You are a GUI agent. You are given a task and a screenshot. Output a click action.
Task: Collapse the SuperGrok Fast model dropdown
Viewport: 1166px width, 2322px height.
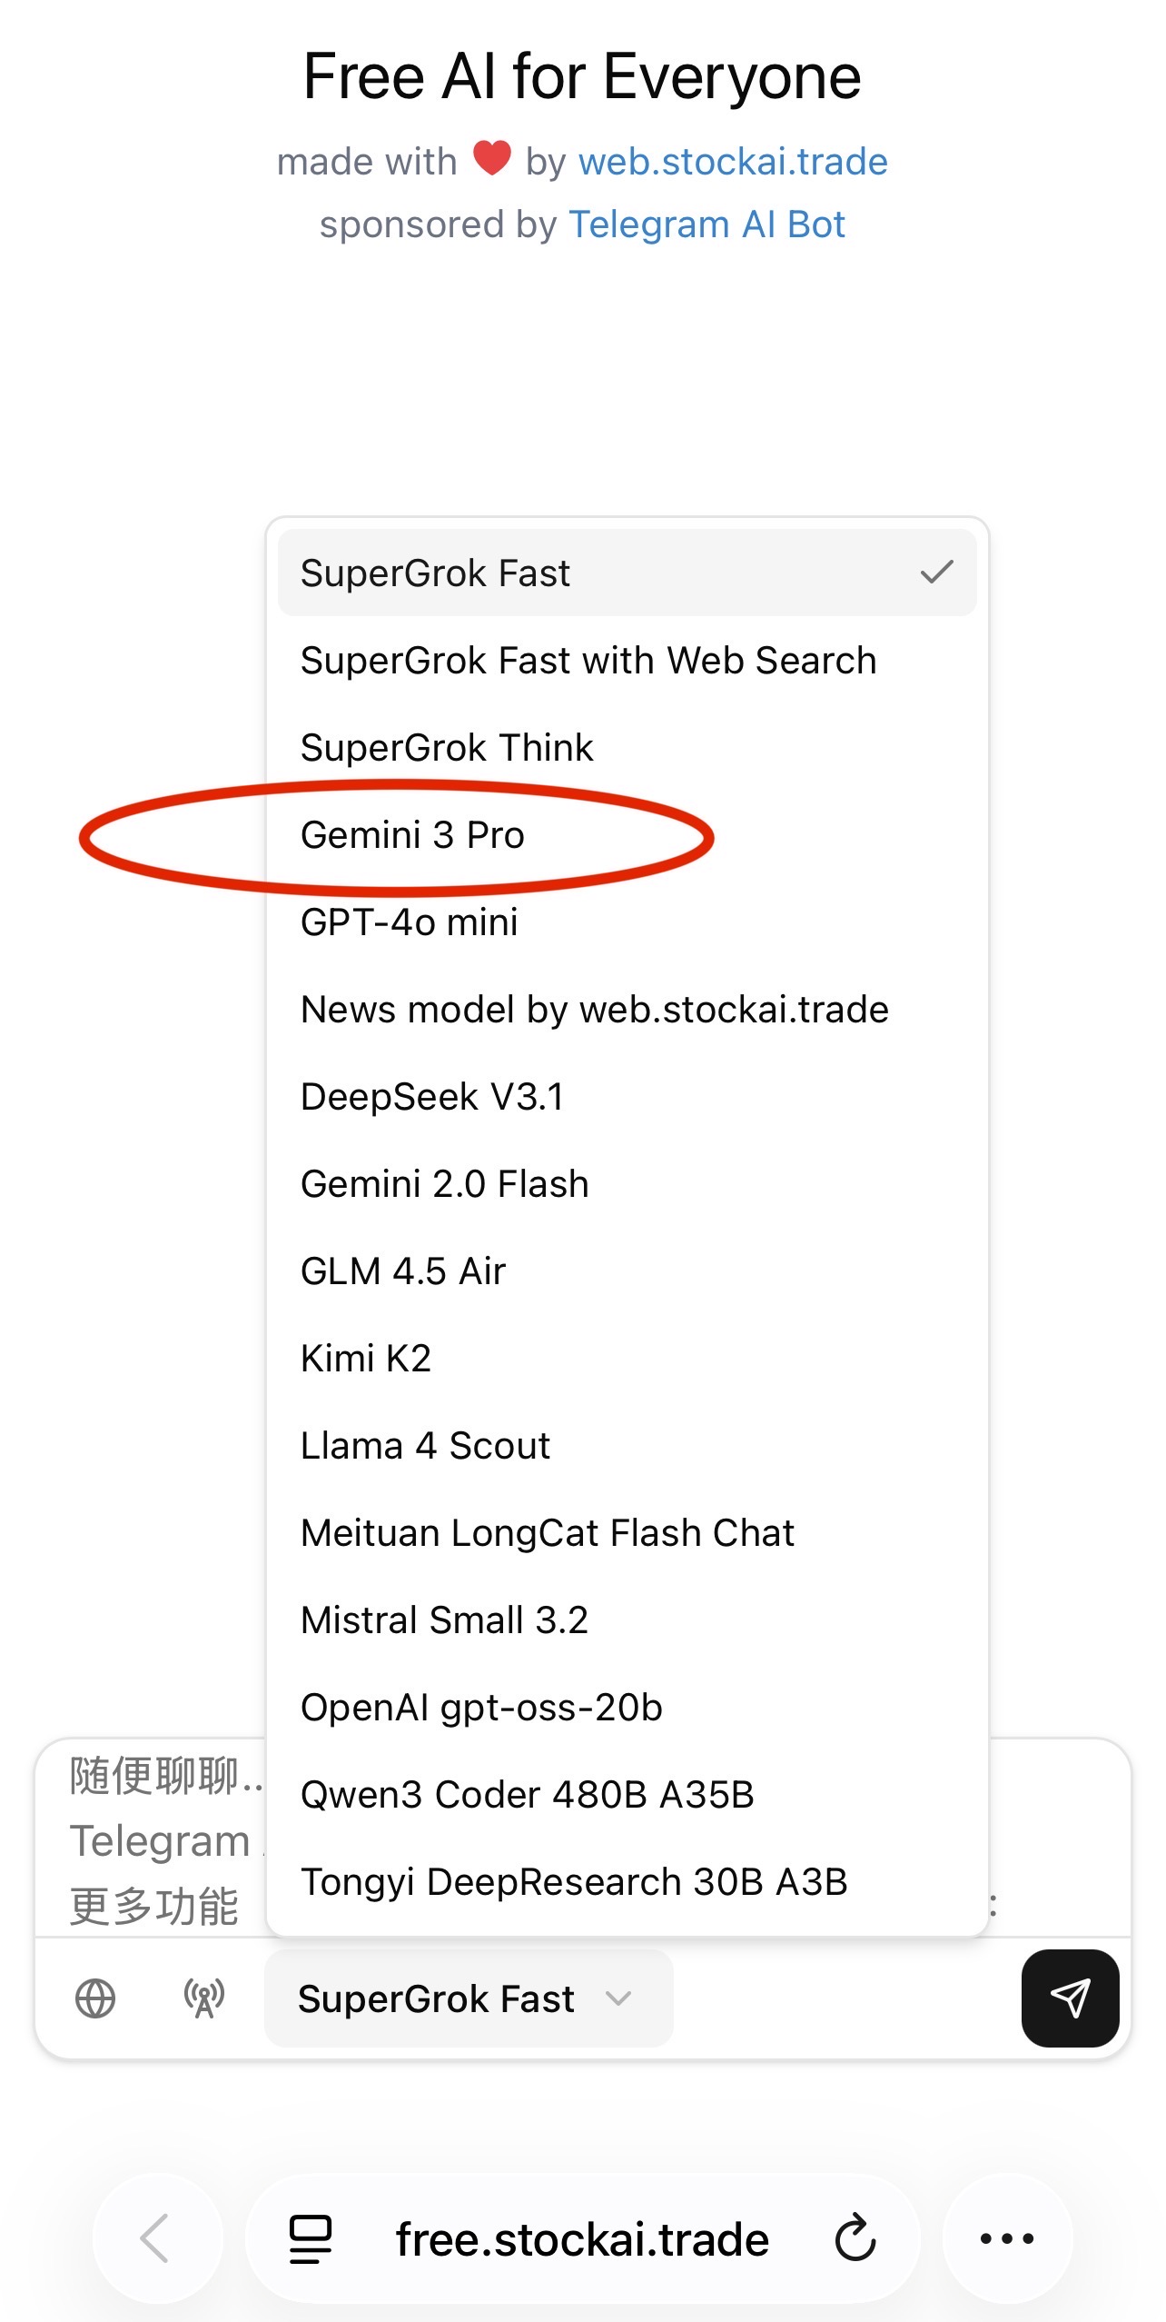tap(468, 1998)
